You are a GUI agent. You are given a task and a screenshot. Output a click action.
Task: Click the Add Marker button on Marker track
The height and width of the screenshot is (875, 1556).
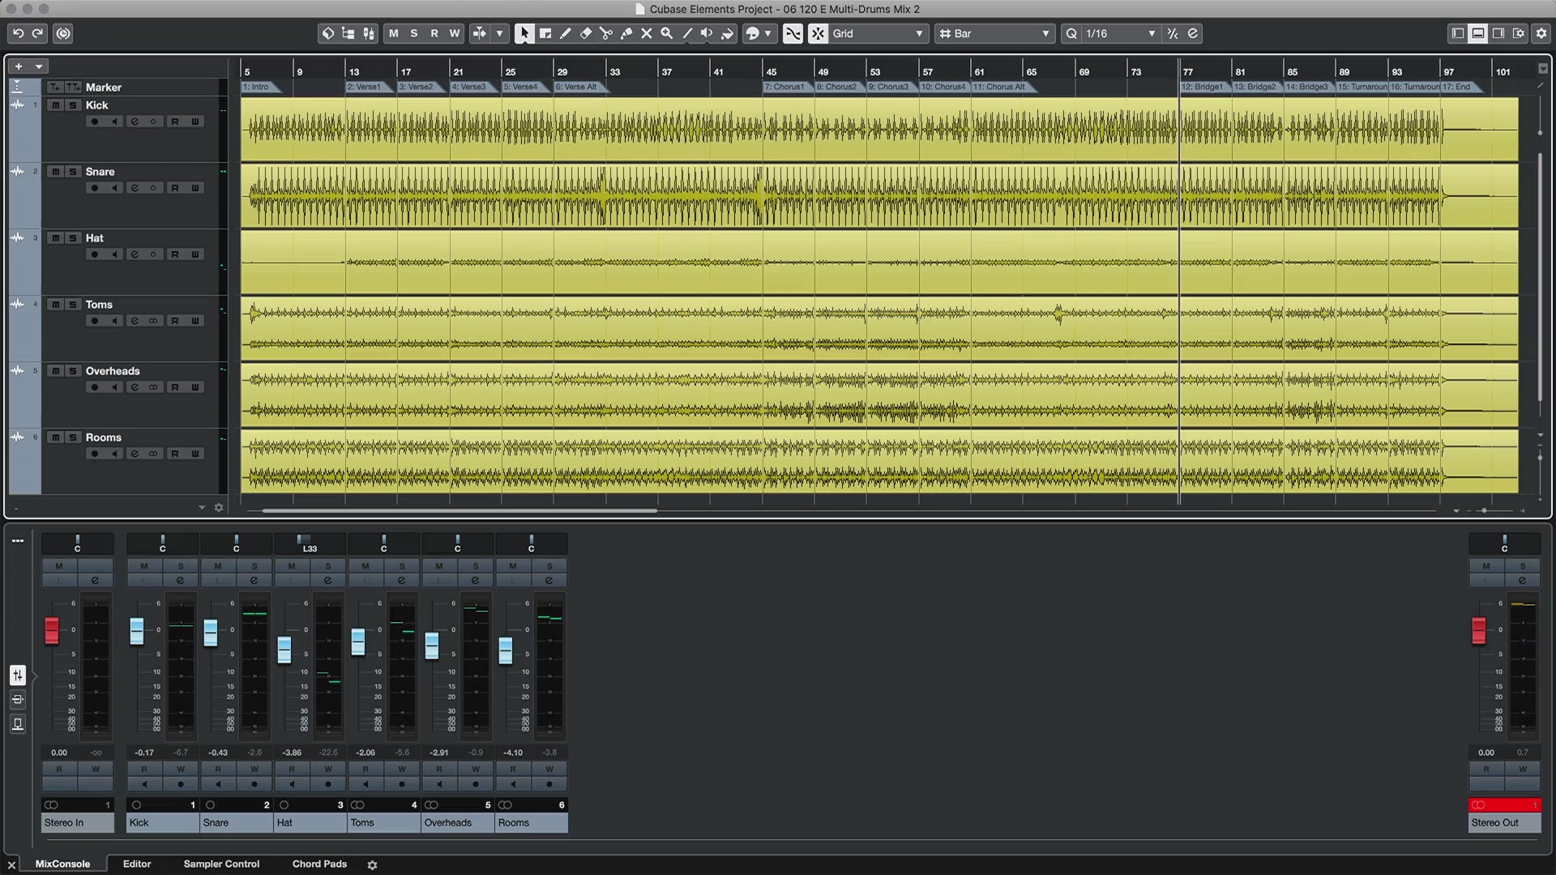[54, 87]
